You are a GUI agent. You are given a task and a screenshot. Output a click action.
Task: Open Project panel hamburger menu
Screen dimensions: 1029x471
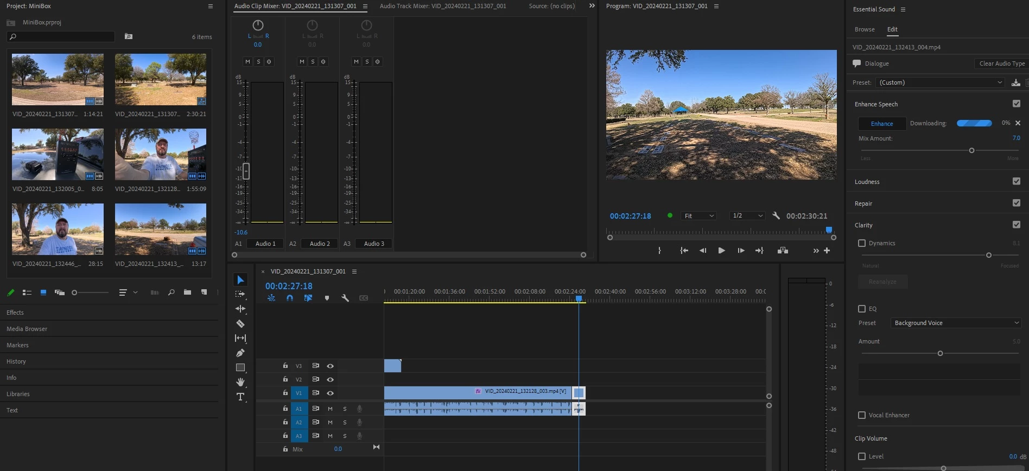[x=211, y=6]
